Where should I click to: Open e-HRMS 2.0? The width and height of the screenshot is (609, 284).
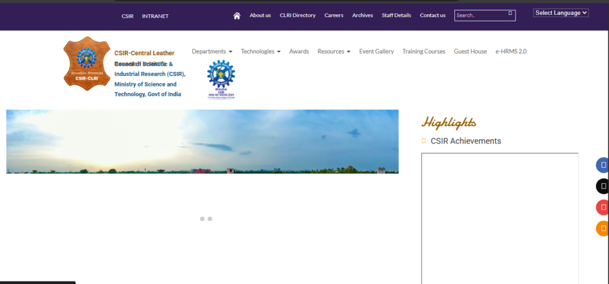[x=511, y=51]
